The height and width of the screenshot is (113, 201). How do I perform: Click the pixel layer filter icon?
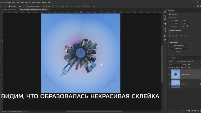click(179, 62)
